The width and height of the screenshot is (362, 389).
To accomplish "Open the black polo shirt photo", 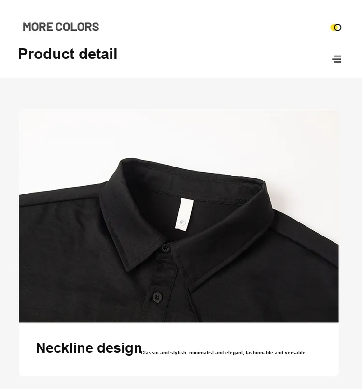I will tap(179, 216).
